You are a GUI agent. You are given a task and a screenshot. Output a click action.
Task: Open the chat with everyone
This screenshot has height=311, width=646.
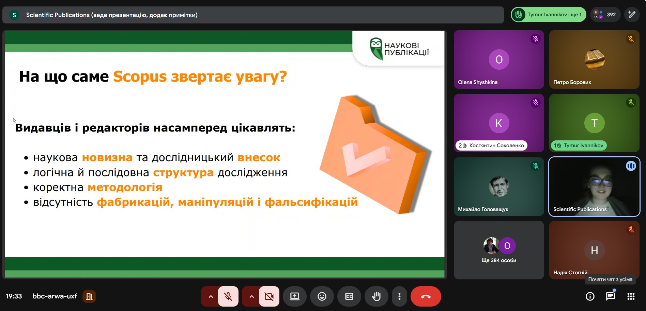point(610,296)
